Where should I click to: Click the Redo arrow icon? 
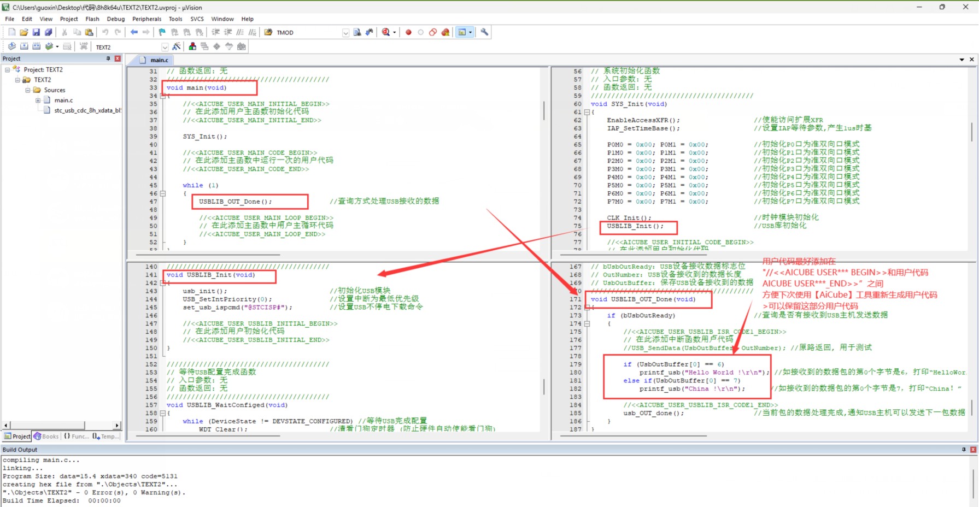117,32
